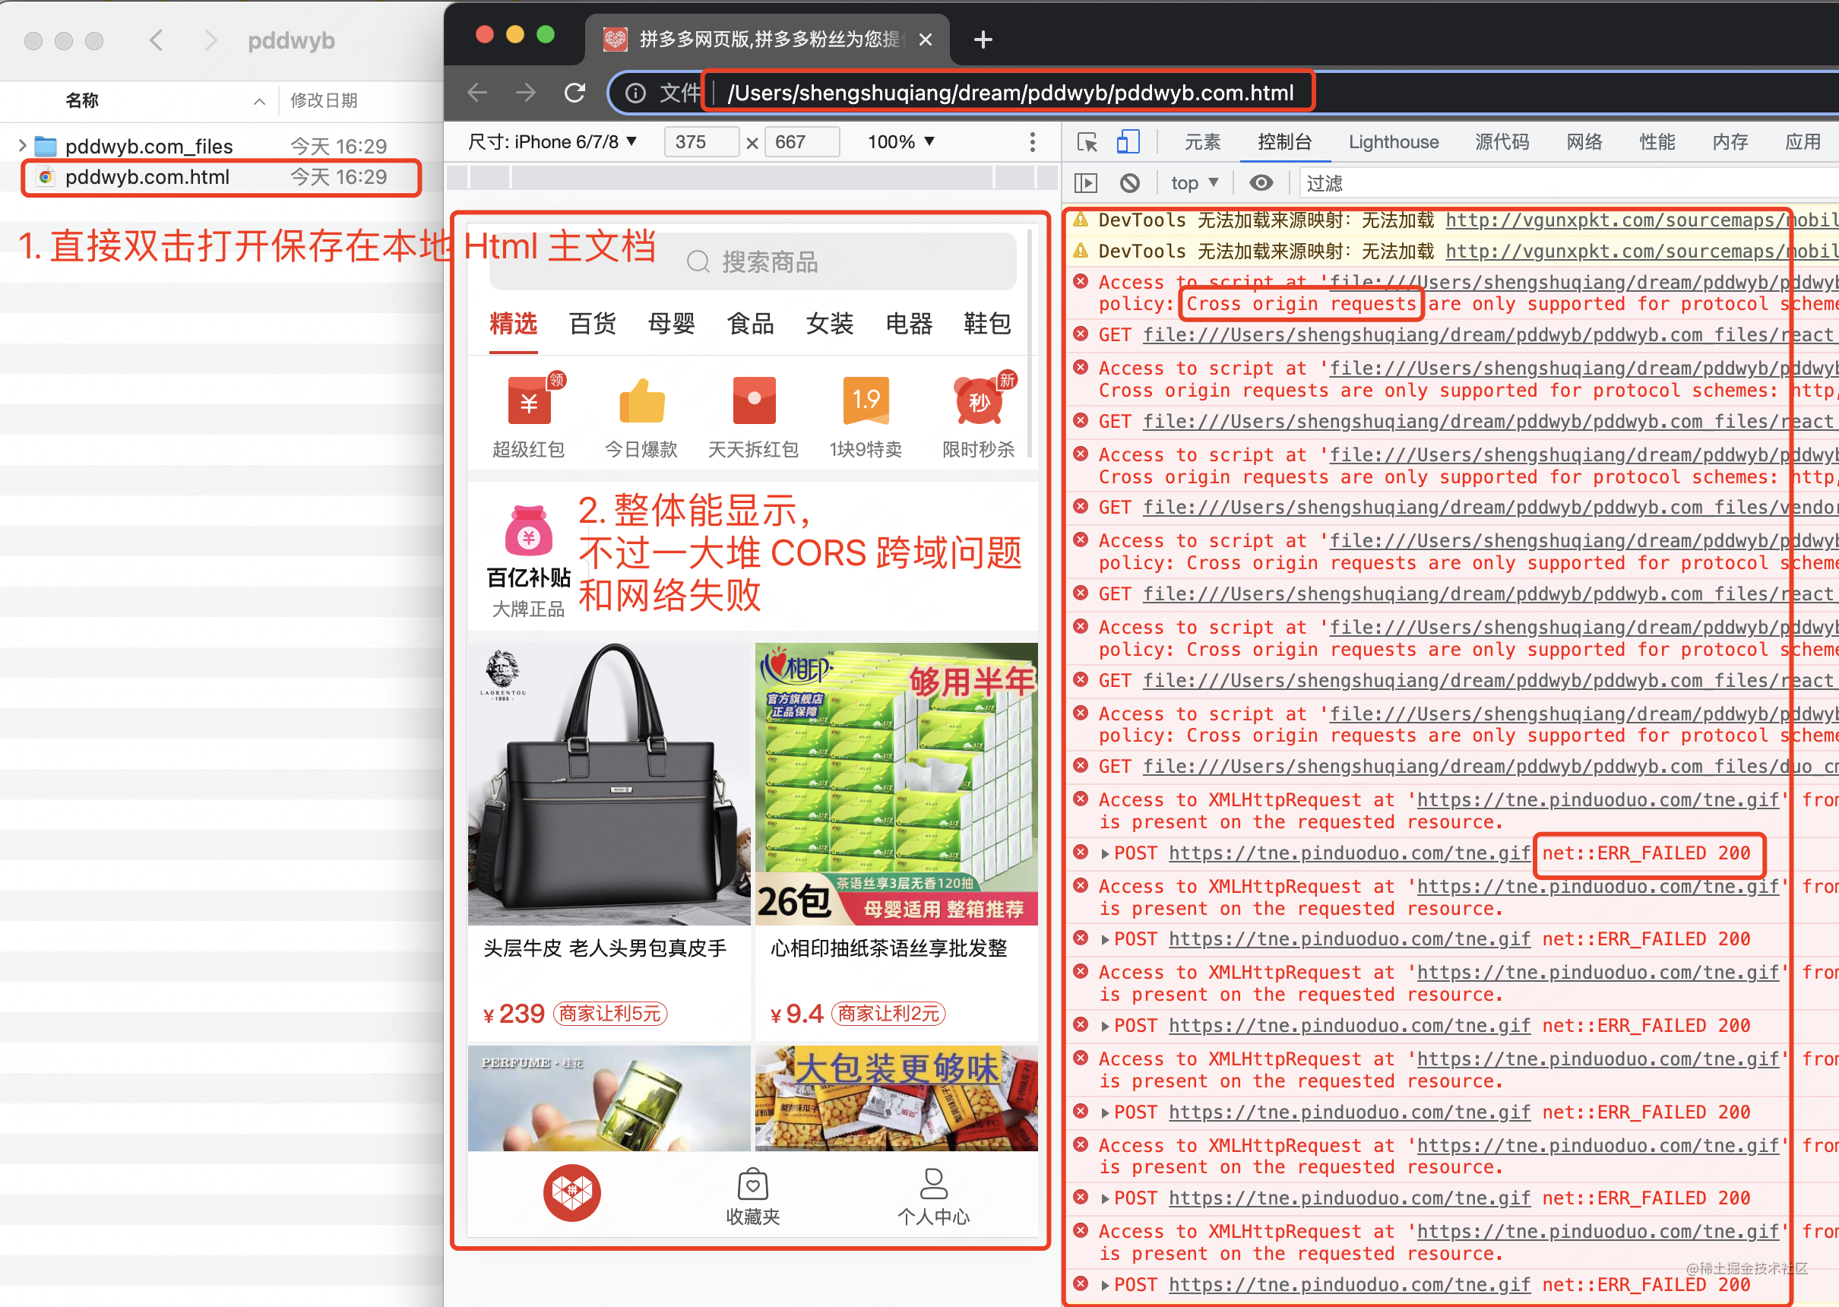1839x1307 pixels.
Task: Toggle sort arrow on 名称 column
Action: point(259,101)
